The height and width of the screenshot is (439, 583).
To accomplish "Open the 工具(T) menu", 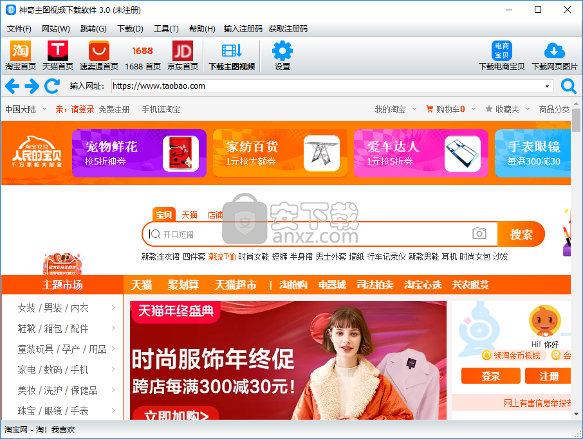I will tap(166, 28).
